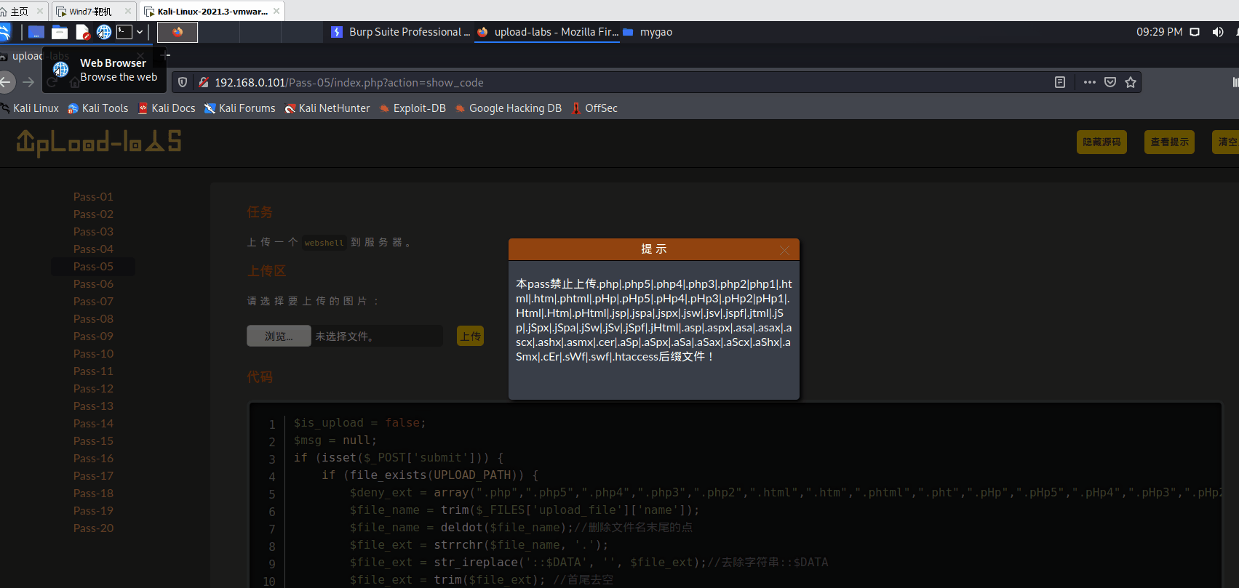Click the display panel icon beside clock
Screen dimensions: 1239x588
click(x=1195, y=32)
